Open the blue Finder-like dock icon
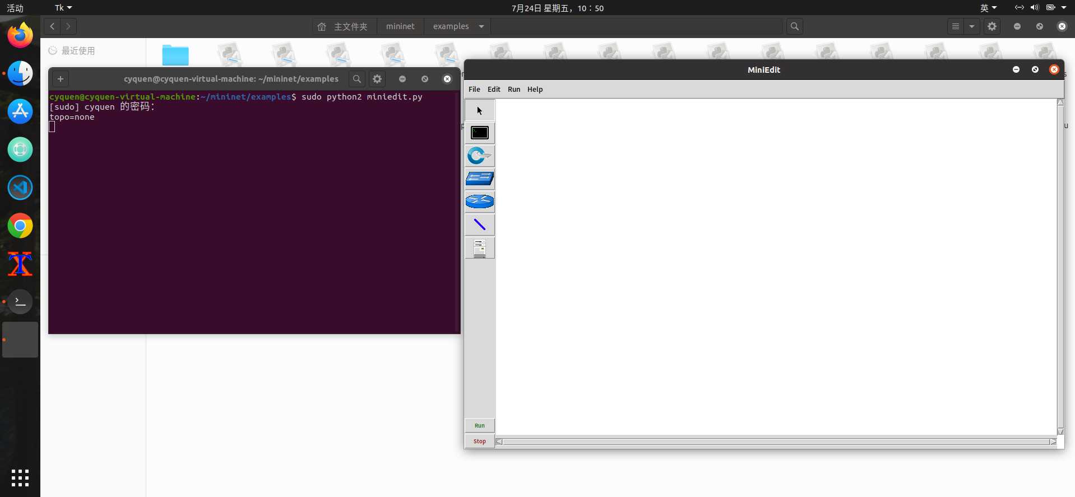 pyautogui.click(x=20, y=73)
